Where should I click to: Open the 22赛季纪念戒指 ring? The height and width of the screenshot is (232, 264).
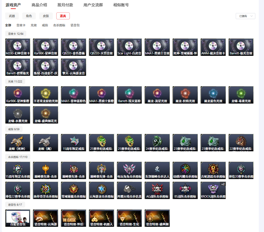(241, 143)
